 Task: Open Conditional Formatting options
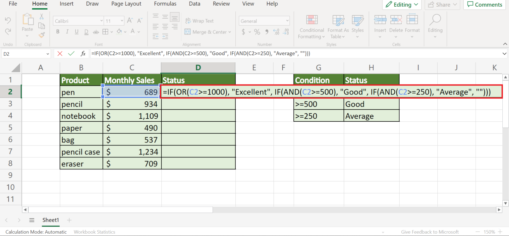[311, 27]
